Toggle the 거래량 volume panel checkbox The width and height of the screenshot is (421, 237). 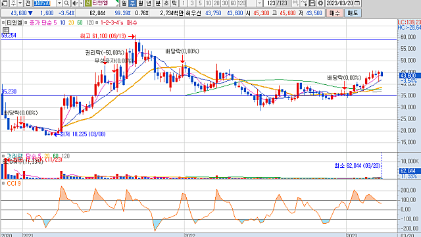(x=3, y=156)
